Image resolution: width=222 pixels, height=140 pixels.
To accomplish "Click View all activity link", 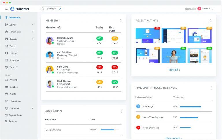I will pos(174,70).
